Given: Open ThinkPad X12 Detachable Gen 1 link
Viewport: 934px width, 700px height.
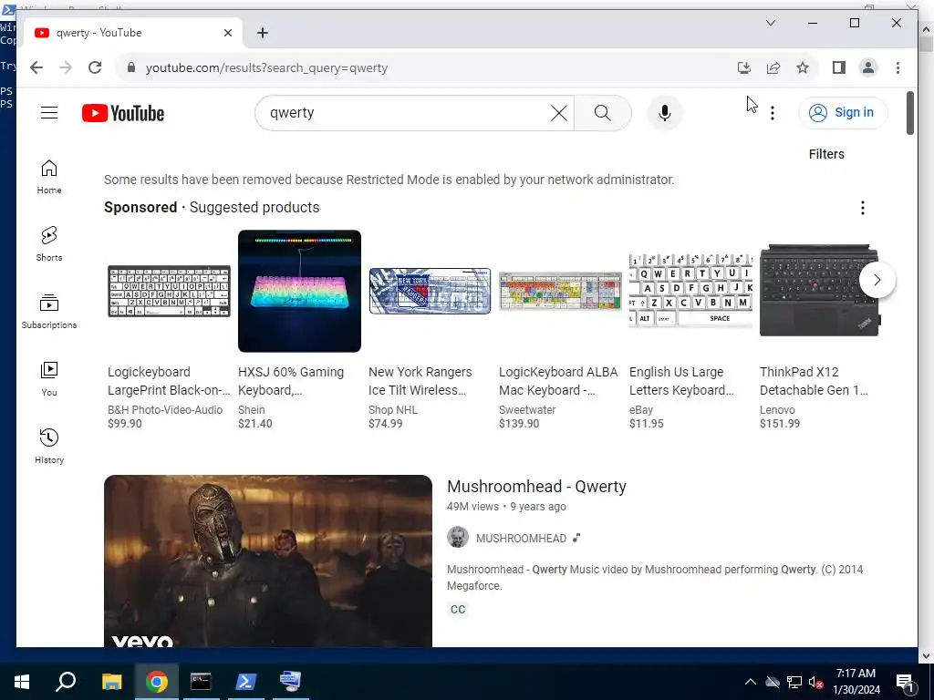Looking at the screenshot, I should tap(814, 381).
